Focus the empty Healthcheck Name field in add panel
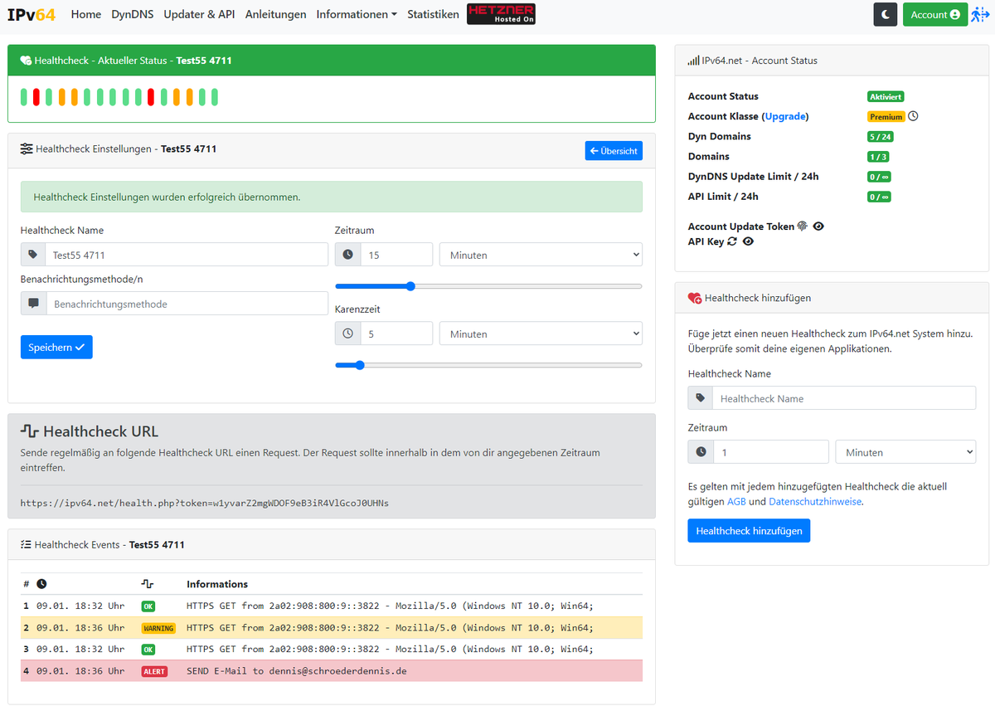The width and height of the screenshot is (995, 706). (844, 398)
